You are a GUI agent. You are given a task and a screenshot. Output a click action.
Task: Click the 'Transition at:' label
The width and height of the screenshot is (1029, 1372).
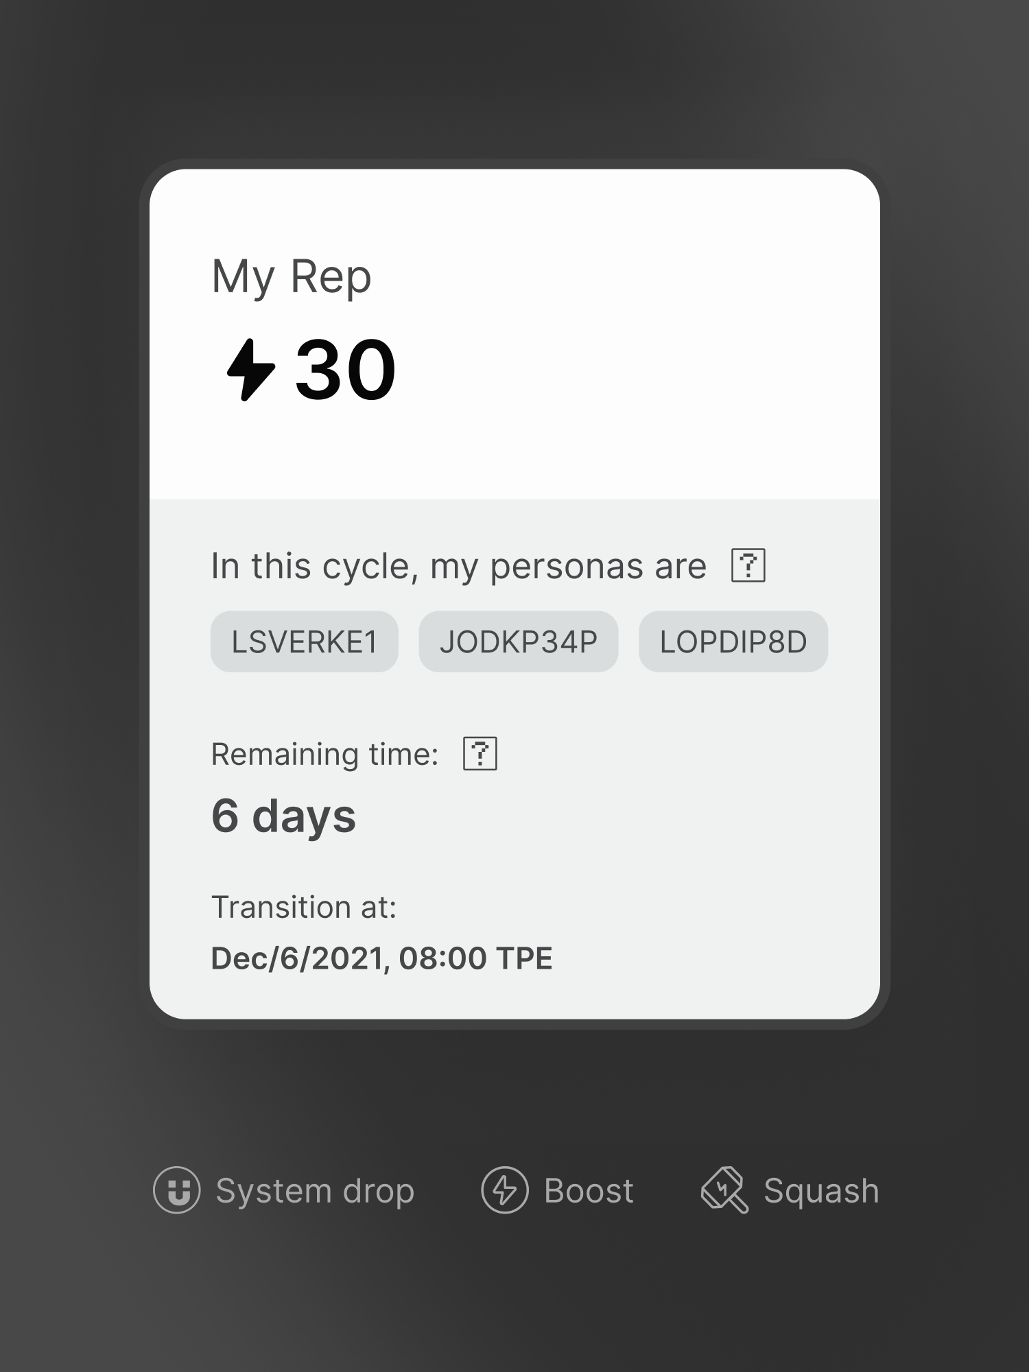coord(303,907)
